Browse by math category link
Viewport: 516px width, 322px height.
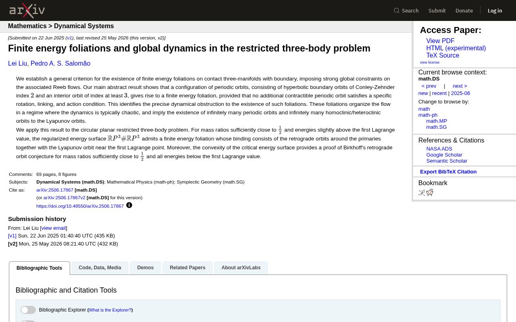(424, 109)
